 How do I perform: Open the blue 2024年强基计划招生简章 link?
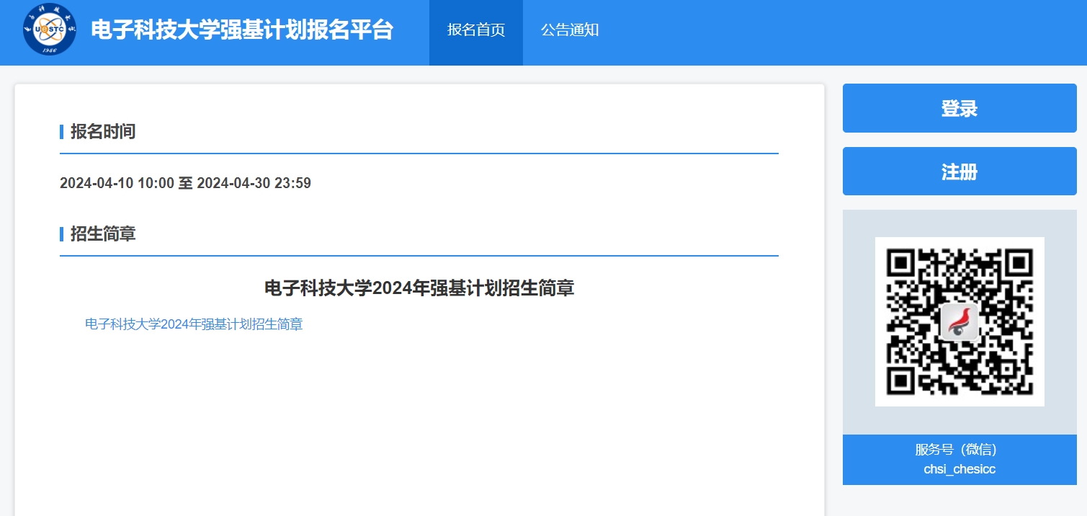click(194, 324)
